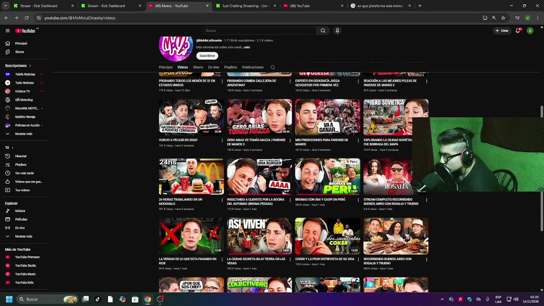Expand the Suscripciones section header
The height and width of the screenshot is (306, 544).
coord(18,65)
